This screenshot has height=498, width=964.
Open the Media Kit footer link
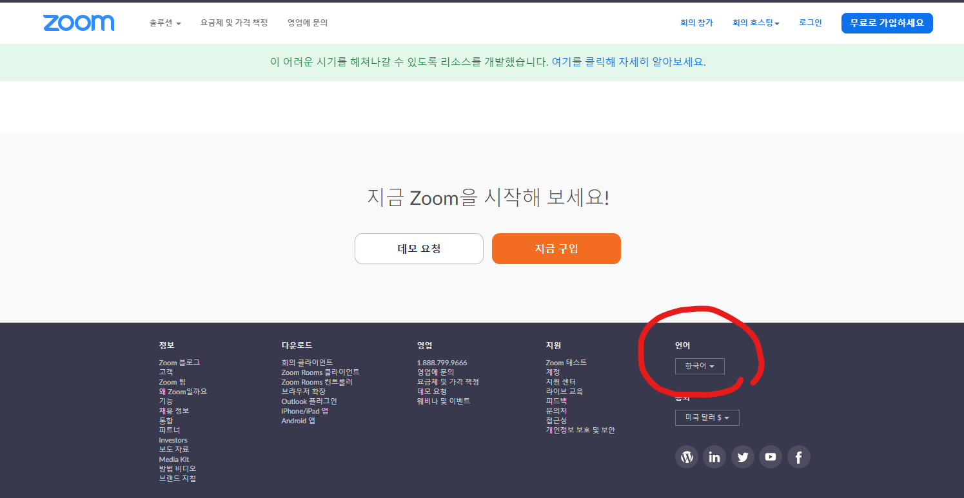pos(174,459)
